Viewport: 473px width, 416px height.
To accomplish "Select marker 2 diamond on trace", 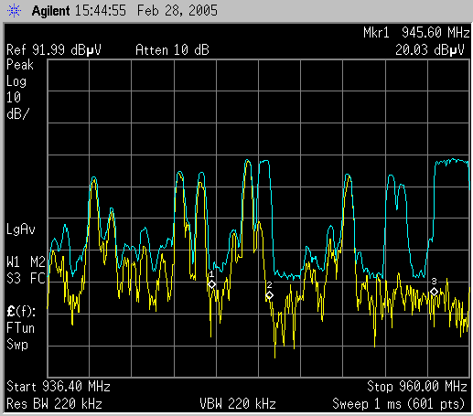I will pyautogui.click(x=269, y=295).
